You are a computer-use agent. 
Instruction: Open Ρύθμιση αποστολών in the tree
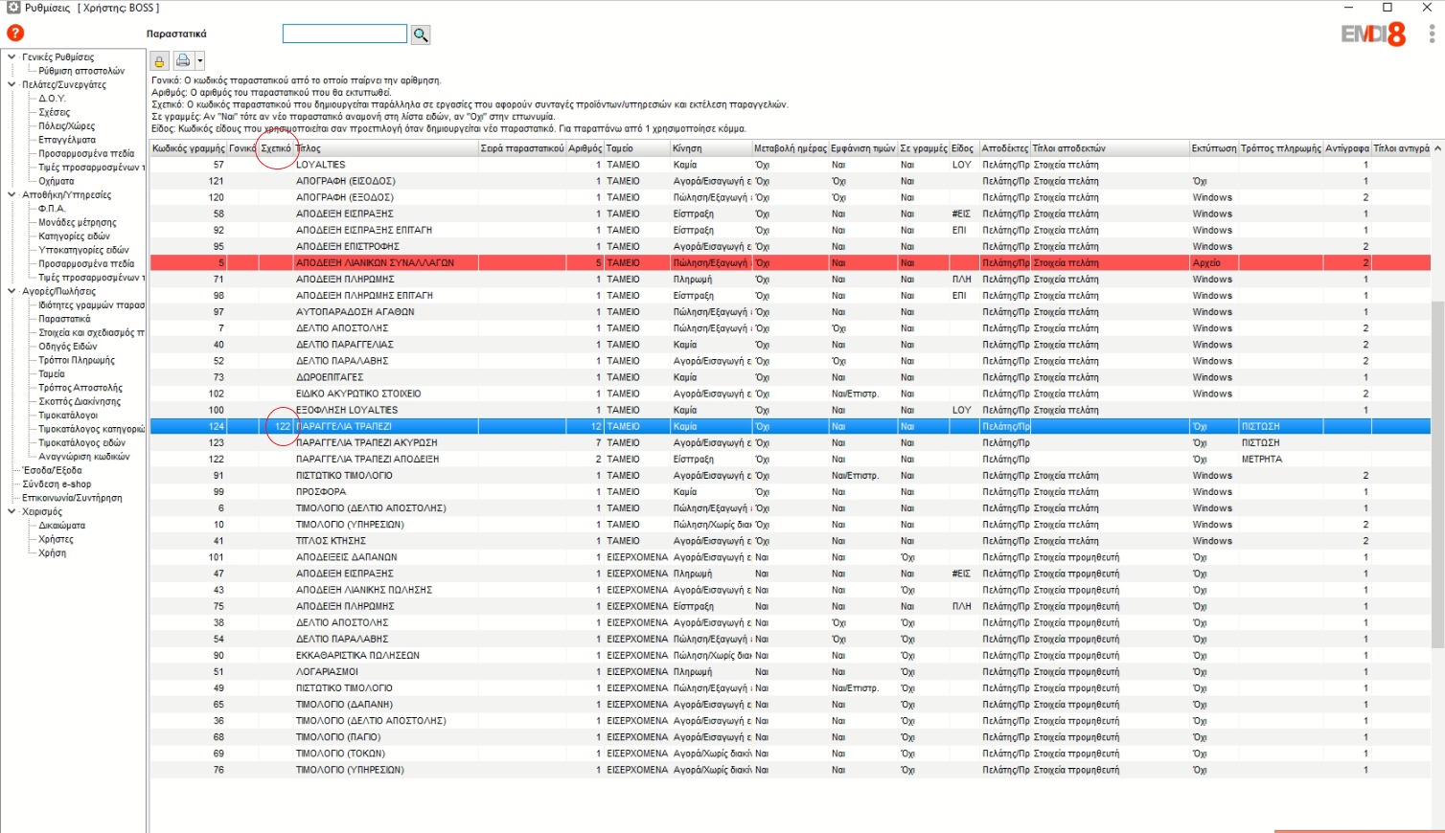pyautogui.click(x=81, y=71)
